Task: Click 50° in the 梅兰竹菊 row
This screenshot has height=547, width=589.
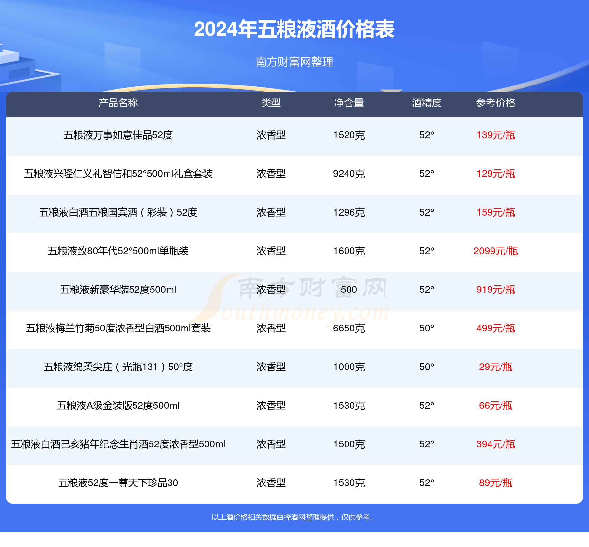Action: (427, 328)
